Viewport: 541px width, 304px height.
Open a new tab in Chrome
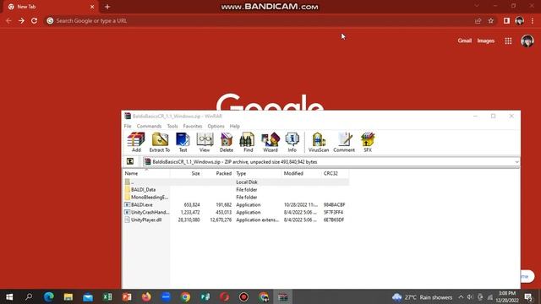tap(107, 7)
